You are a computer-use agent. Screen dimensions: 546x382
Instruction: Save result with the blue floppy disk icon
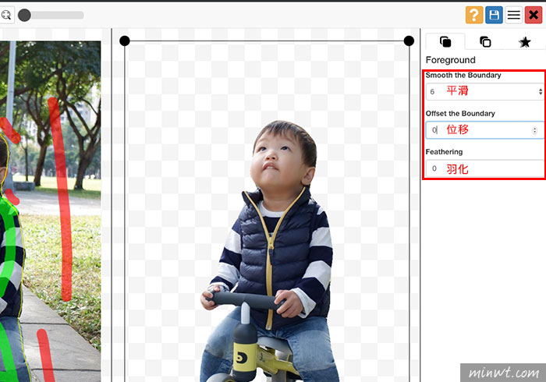tap(494, 15)
